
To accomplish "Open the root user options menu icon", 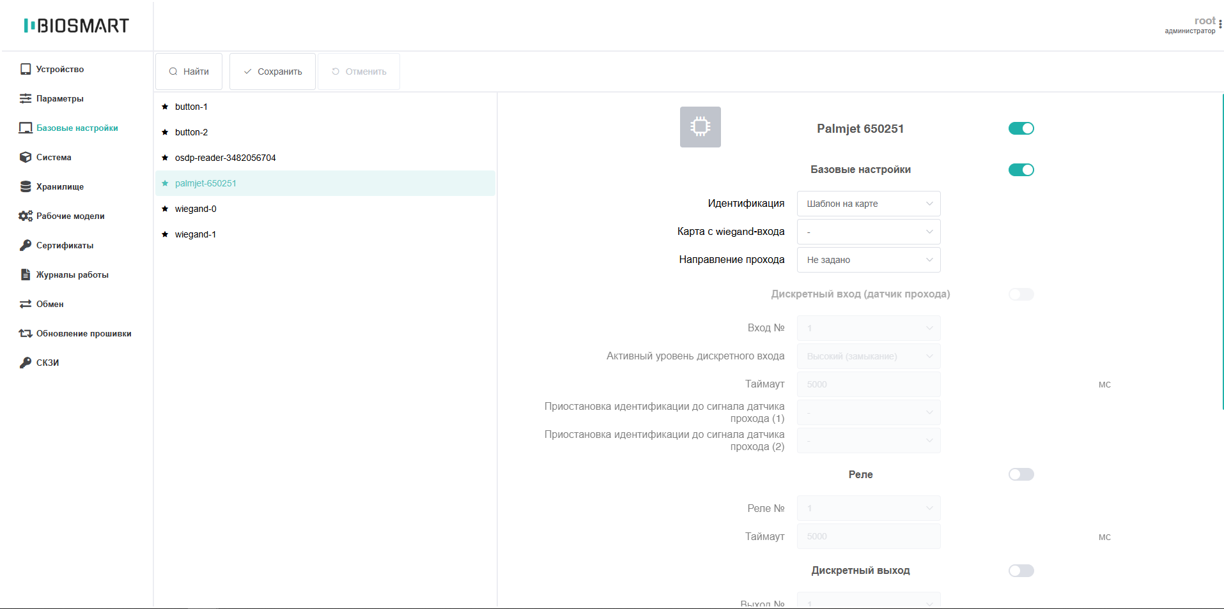I will click(1220, 25).
